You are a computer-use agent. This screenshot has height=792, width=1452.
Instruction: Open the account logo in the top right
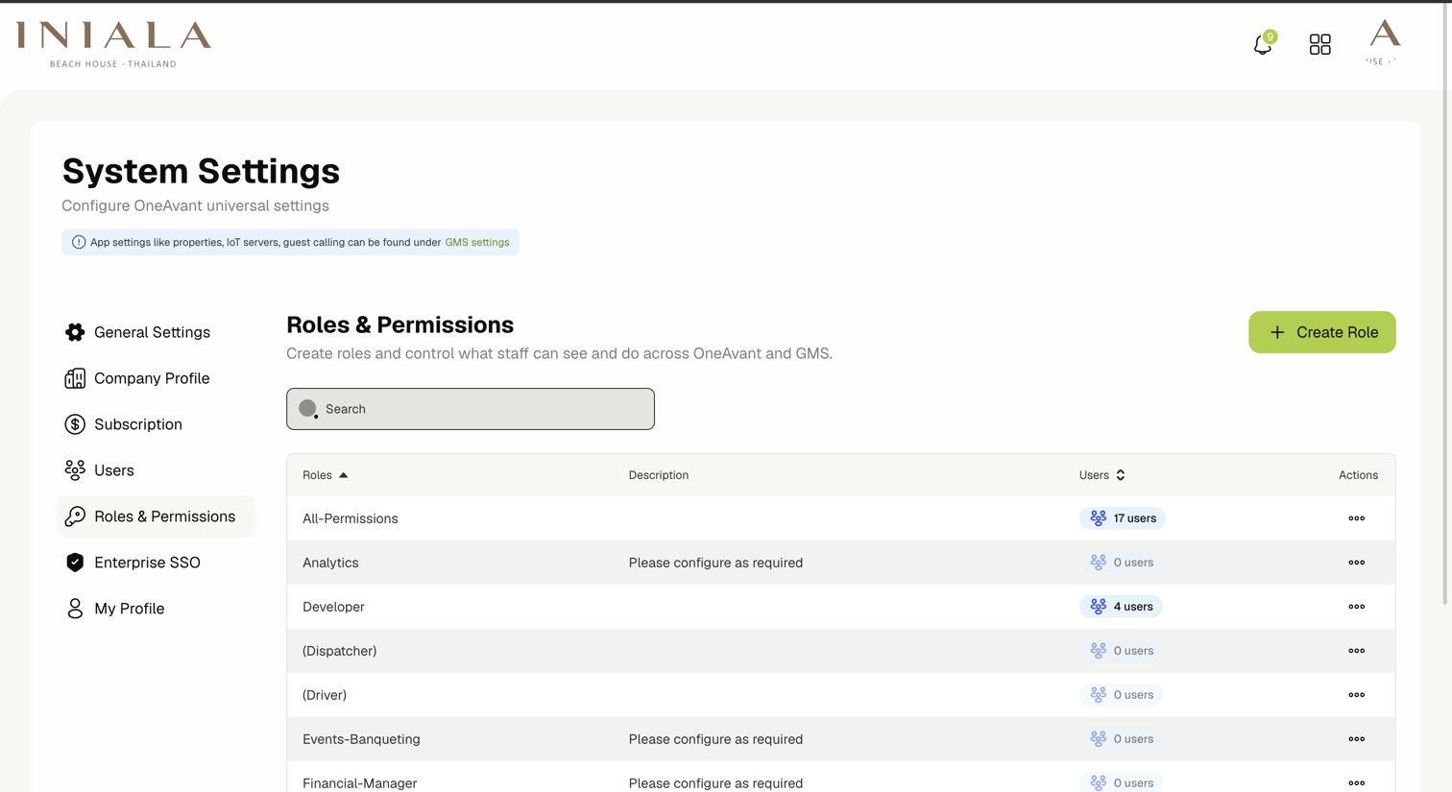[x=1384, y=42]
